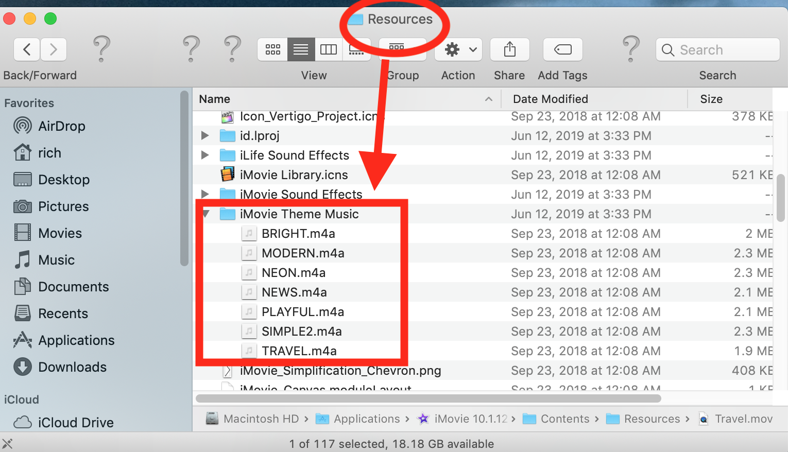Switch to icon view
This screenshot has height=452, width=788.
click(x=272, y=49)
